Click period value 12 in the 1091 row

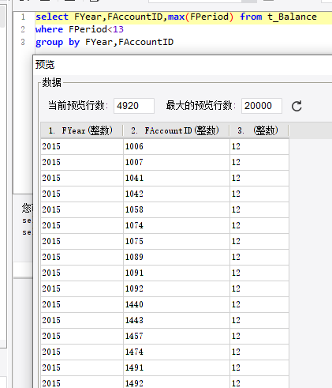[259, 273]
